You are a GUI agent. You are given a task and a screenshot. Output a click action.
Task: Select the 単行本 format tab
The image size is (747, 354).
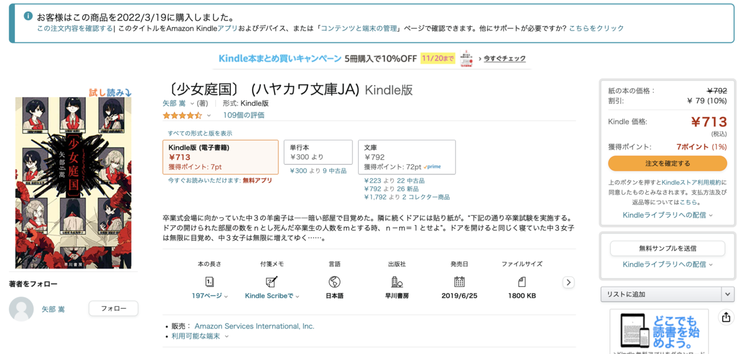317,152
